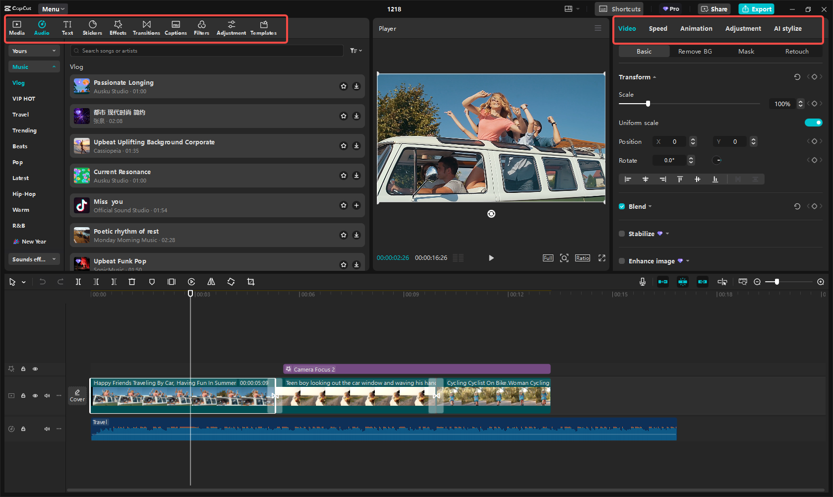Click the freeze frame icon in timeline toolbar
Screen dimensions: 833x497
172,282
